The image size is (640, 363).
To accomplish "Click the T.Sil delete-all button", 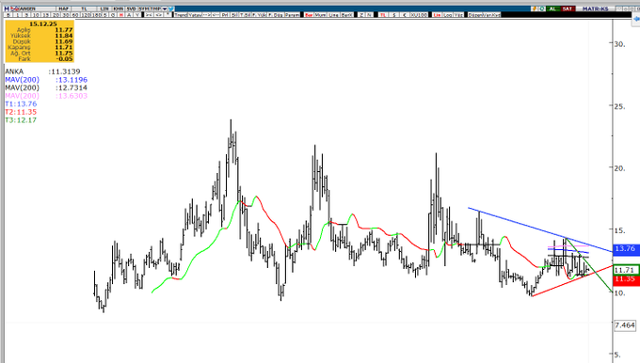I will [x=244, y=15].
